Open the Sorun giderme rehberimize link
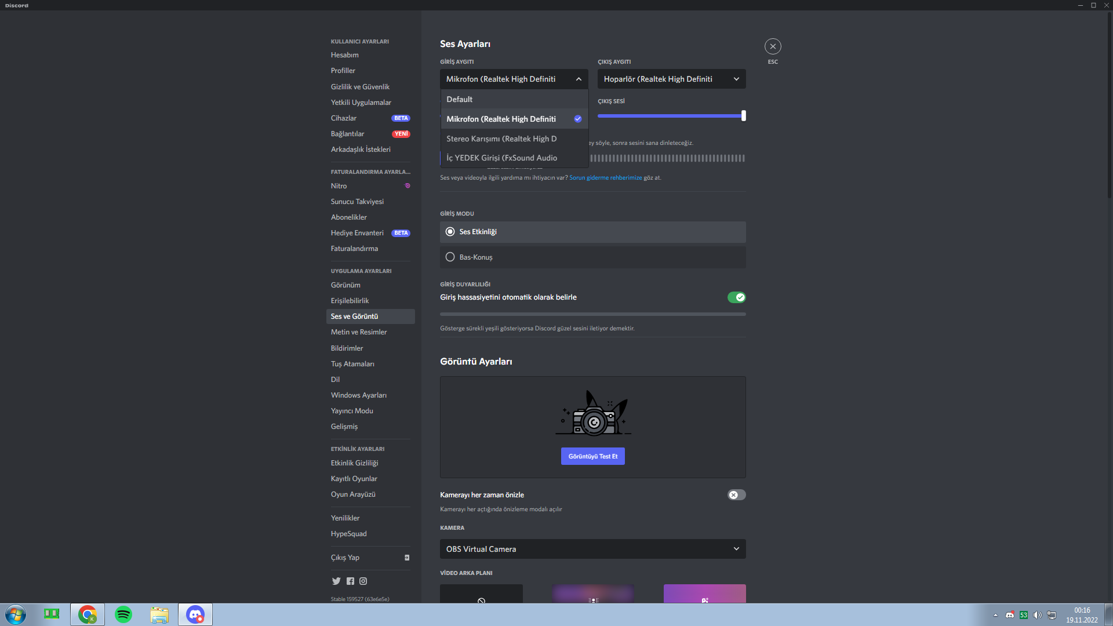 605,178
